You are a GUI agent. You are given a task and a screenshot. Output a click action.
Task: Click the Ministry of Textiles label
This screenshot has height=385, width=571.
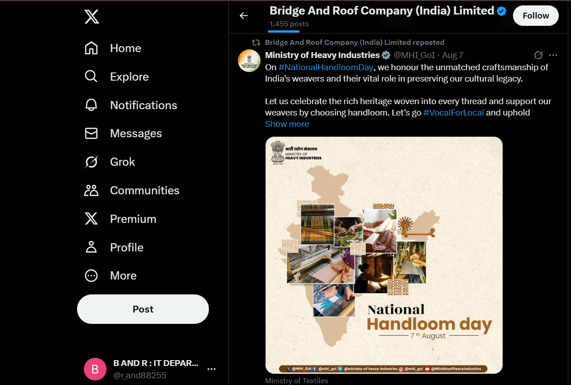(296, 381)
